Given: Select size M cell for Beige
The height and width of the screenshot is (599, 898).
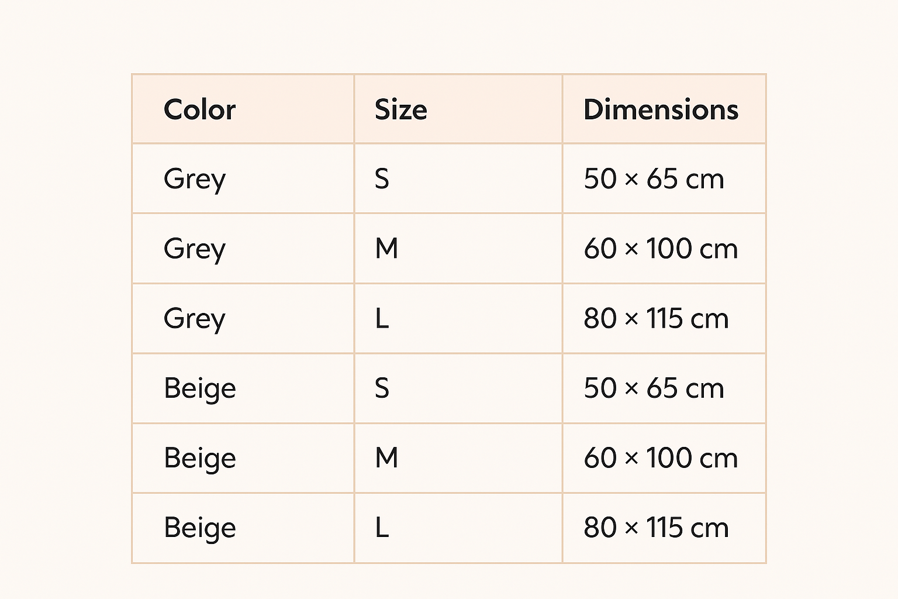Looking at the screenshot, I should click(386, 458).
